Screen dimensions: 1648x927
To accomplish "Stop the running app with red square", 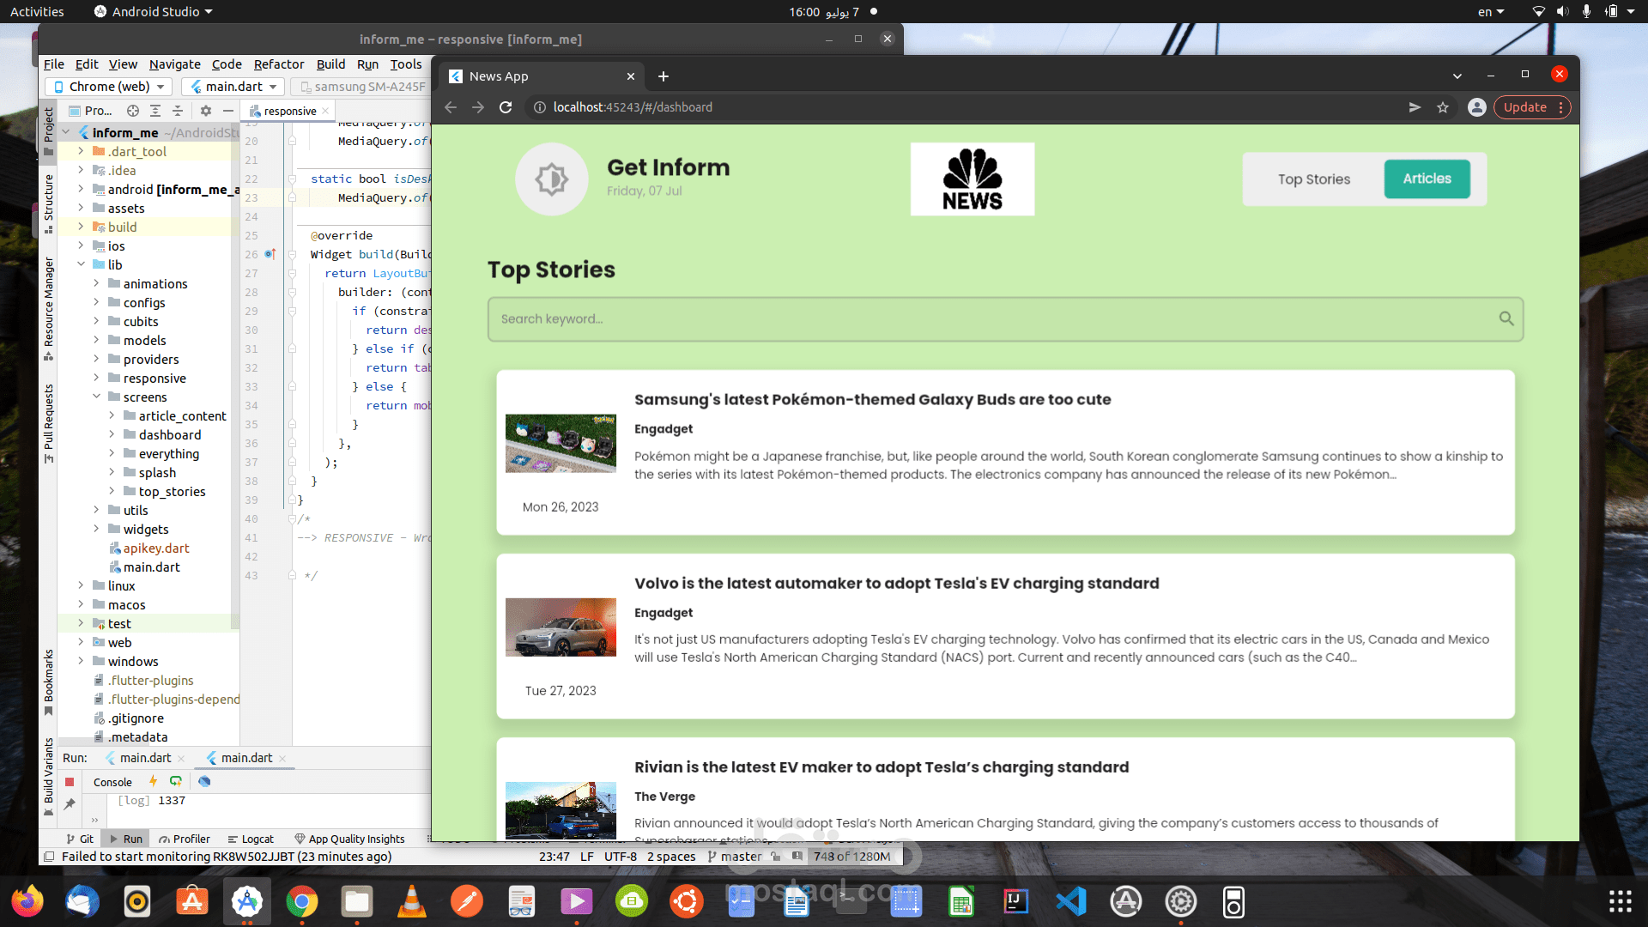I will (x=70, y=782).
